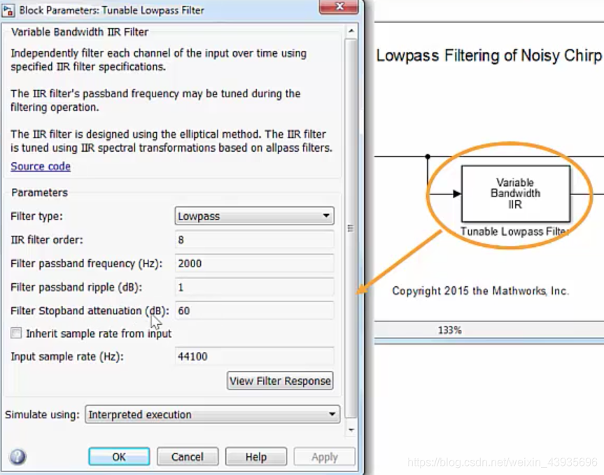Click the Tunable Lowpass Filter block label
The width and height of the screenshot is (604, 475).
tap(514, 232)
